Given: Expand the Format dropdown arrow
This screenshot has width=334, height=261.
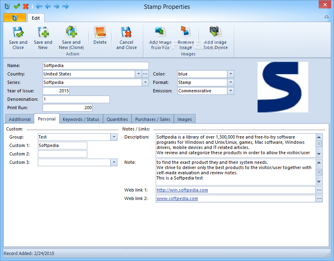Looking at the screenshot, I should pyautogui.click(x=231, y=82).
